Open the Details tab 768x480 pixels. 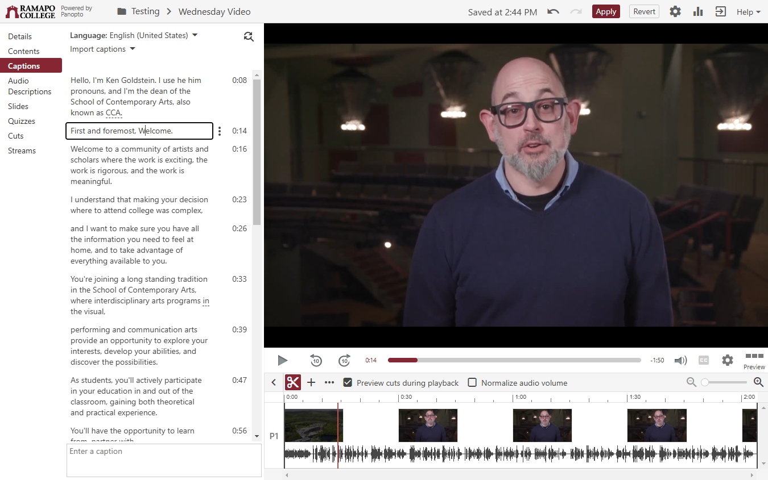(20, 36)
